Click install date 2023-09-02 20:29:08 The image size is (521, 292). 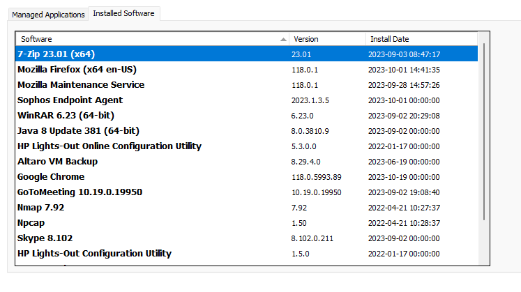(404, 116)
